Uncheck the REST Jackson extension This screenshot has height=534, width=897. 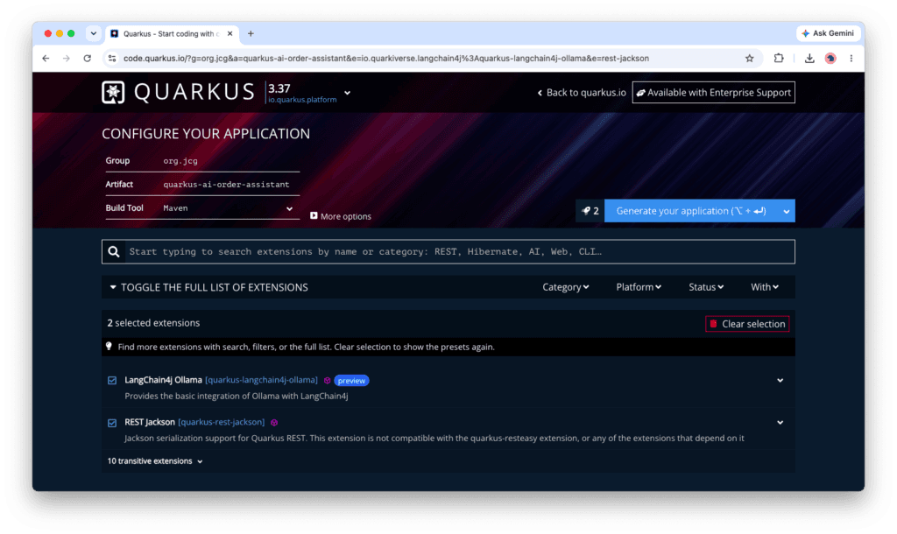point(112,423)
